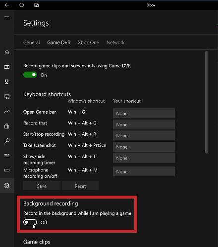
Task: Open My games sidebar icon
Action: tap(7, 67)
